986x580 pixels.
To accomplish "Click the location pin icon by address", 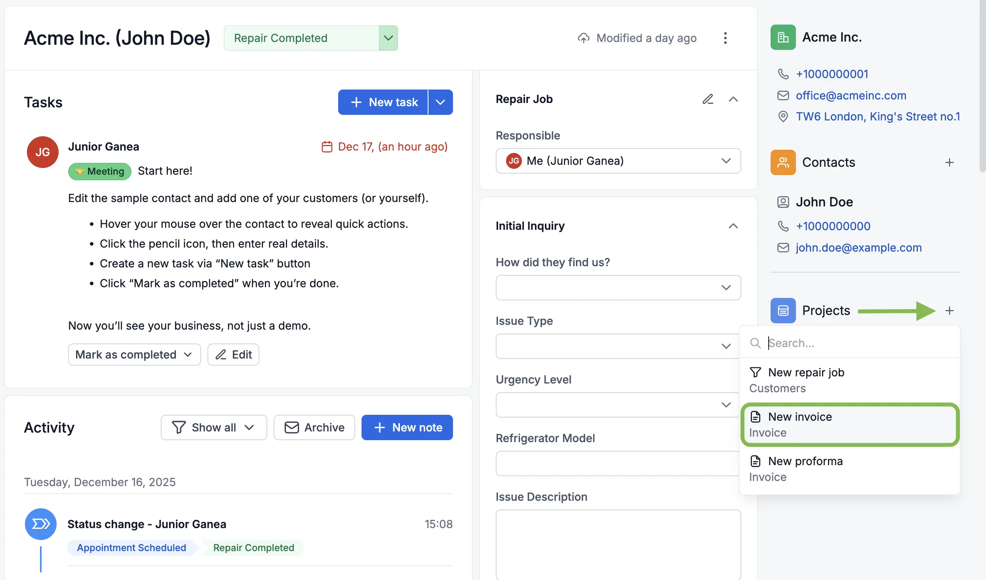I will coord(783,116).
